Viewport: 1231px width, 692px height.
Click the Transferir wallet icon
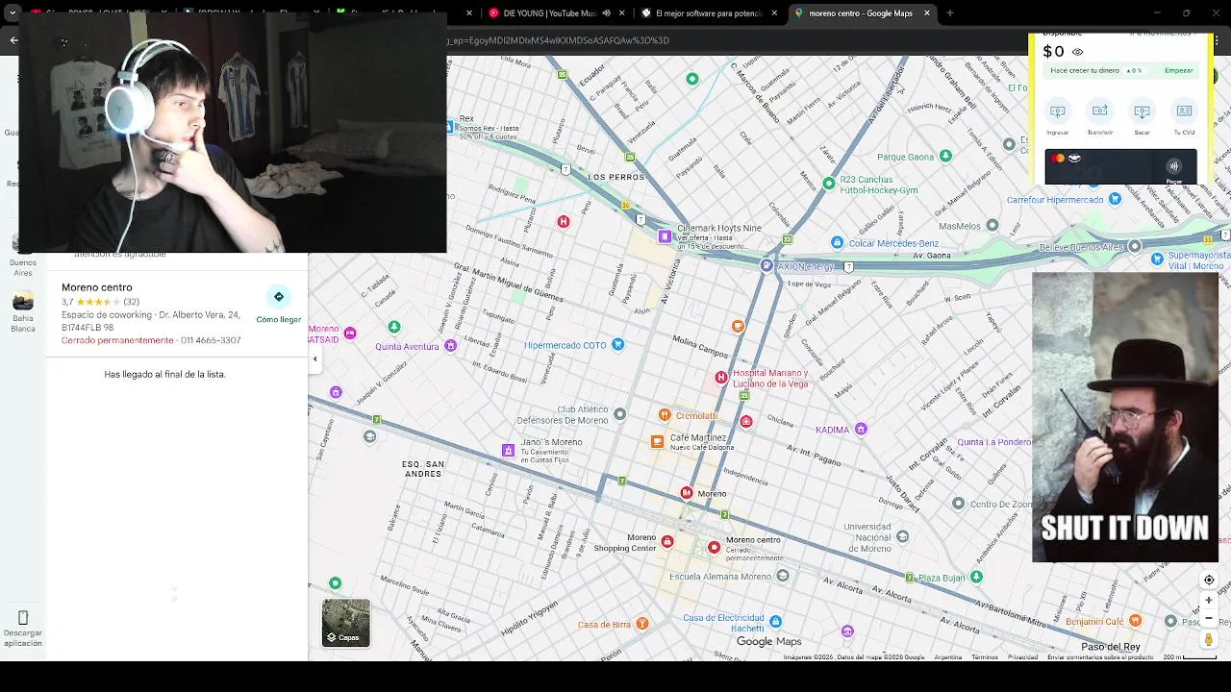pos(1099,111)
